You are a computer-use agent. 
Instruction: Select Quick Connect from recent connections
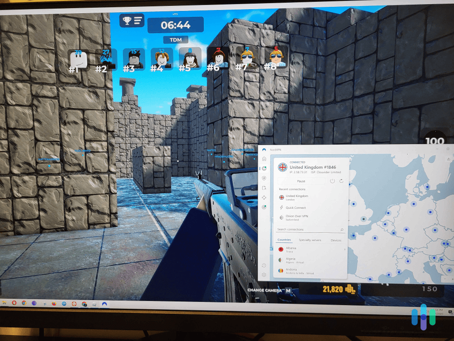[x=296, y=208]
